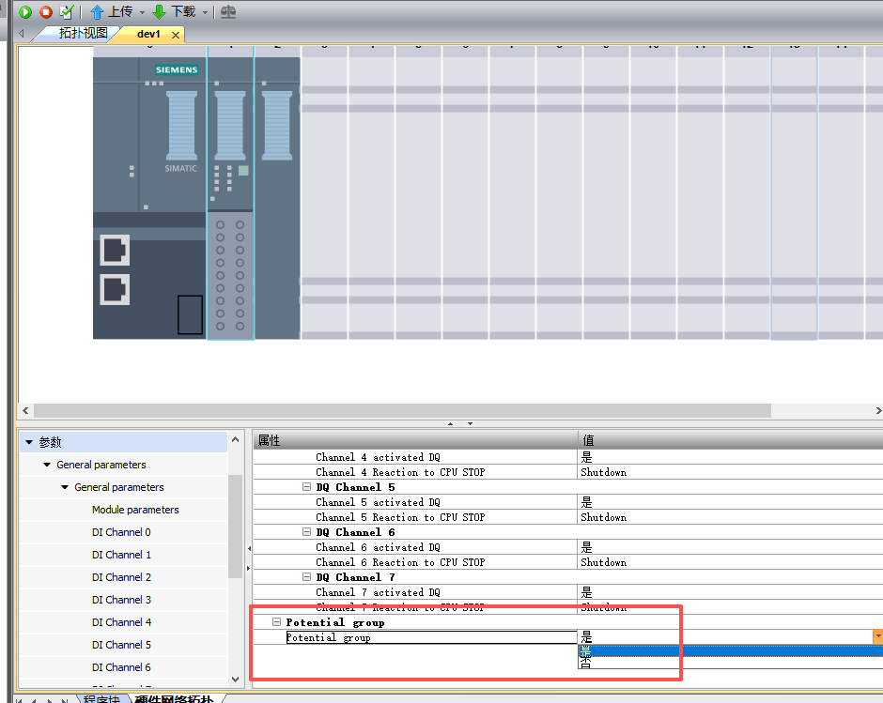This screenshot has width=883, height=703.
Task: Click the lower Ethernet port on the CPU
Action: [115, 289]
